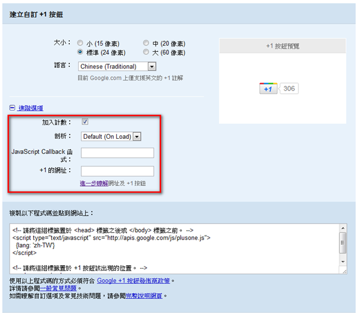Collapse the 進階選項 minus icon
The width and height of the screenshot is (358, 317).
[x=12, y=108]
